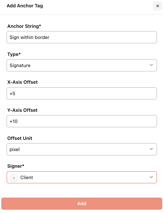This screenshot has width=163, height=213.
Task: Select the X-Axis Offset field
Action: click(81, 93)
